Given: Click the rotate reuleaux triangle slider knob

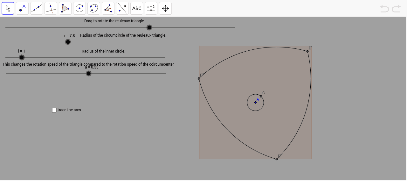Looking at the screenshot, I should (149, 27).
